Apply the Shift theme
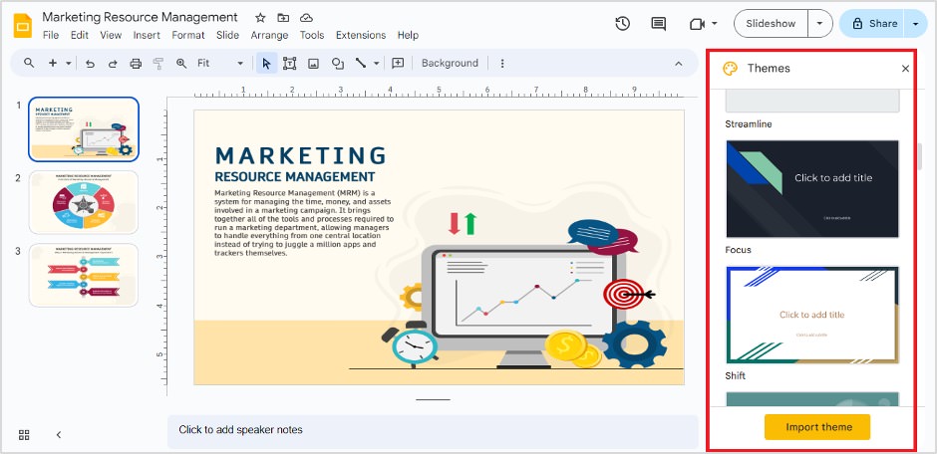 pyautogui.click(x=812, y=315)
